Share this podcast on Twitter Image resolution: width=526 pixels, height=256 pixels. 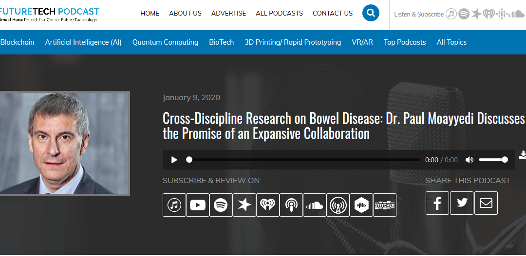pyautogui.click(x=462, y=203)
